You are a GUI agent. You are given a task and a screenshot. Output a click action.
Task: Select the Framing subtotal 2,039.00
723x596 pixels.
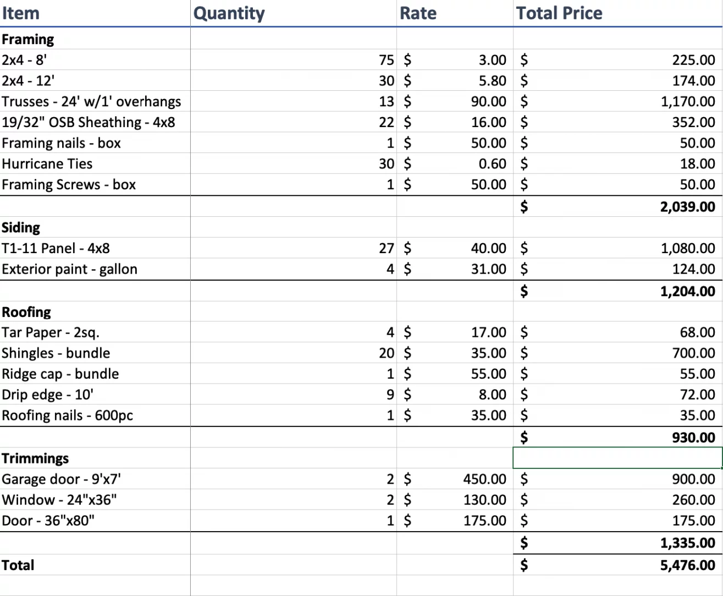[x=618, y=206]
